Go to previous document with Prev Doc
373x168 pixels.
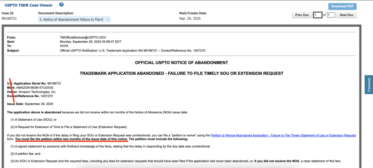pyautogui.click(x=302, y=15)
